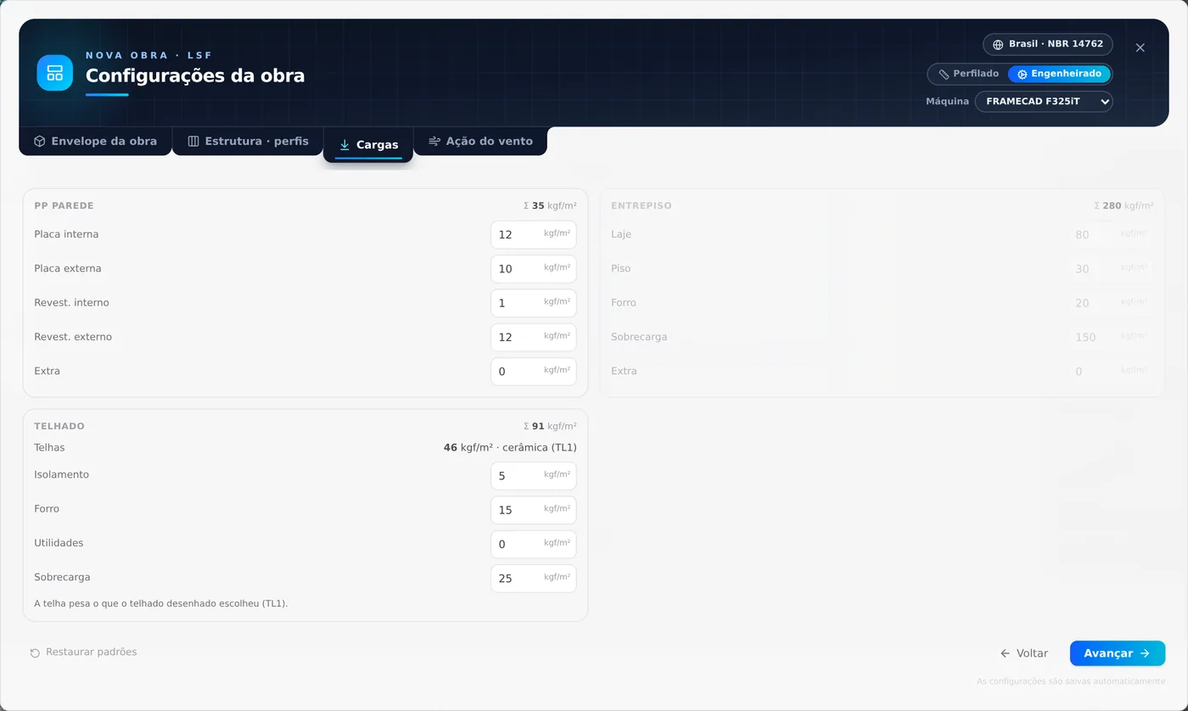
Task: Click the wind icon on the Ação do vento tab
Action: pos(434,142)
